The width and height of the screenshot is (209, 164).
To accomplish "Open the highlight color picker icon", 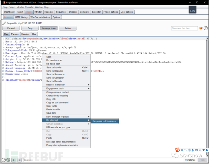I will (x=201, y=28).
